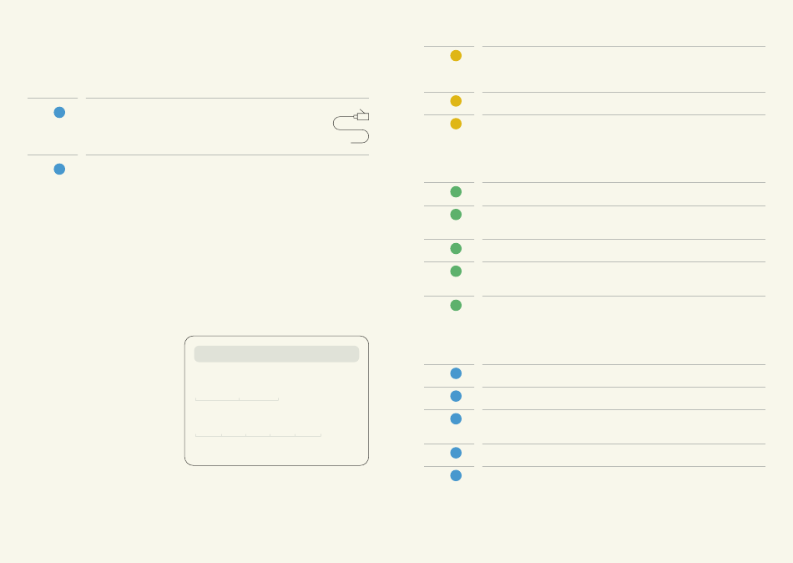Click the shorter upper scale line in the rounded panel
Screen dimensions: 793x563
coord(237,399)
